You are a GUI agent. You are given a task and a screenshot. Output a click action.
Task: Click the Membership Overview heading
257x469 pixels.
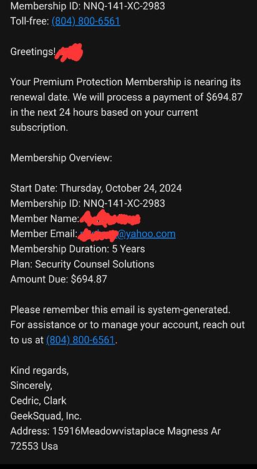(61, 158)
